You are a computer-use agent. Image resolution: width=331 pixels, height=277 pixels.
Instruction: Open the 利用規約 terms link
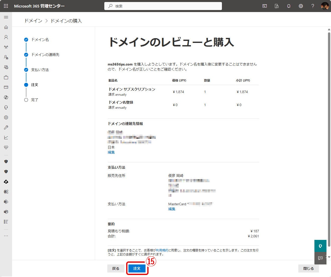[x=162, y=250]
